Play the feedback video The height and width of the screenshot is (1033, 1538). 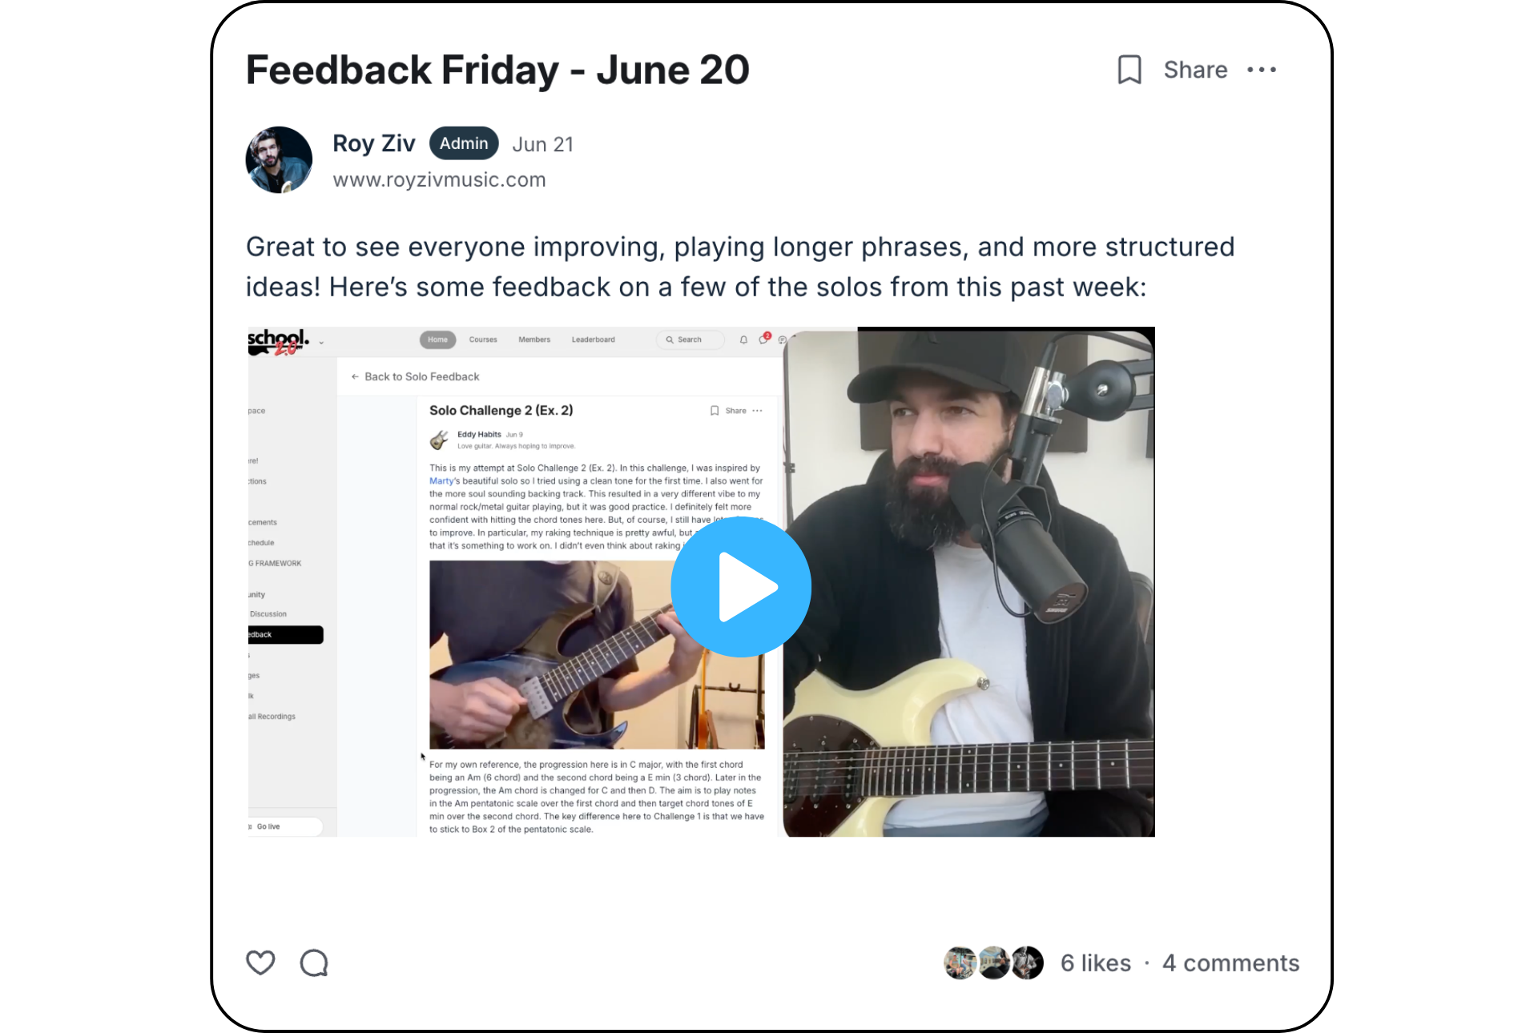coord(741,587)
